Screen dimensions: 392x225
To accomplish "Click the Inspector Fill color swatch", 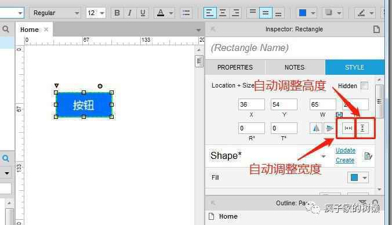I will point(354,177).
